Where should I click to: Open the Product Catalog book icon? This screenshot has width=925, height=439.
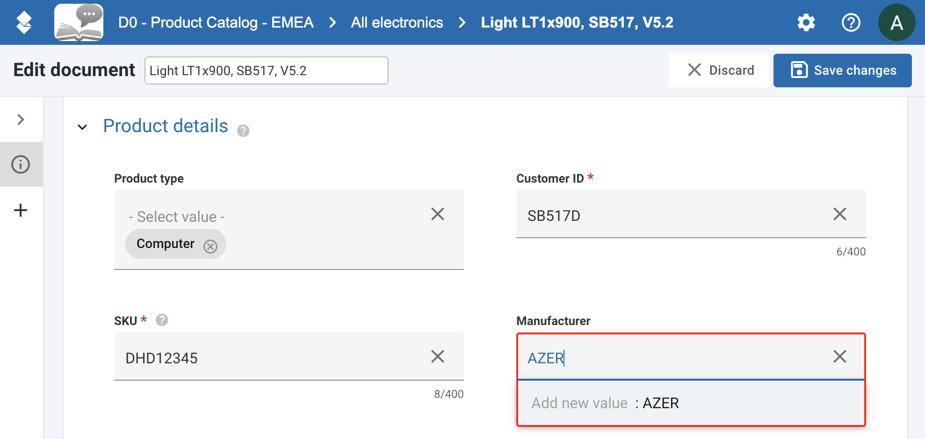click(79, 22)
